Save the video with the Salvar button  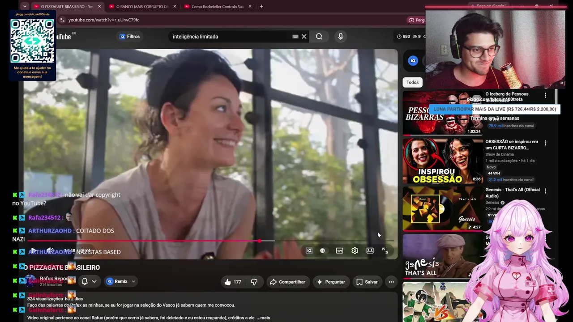pos(367,282)
